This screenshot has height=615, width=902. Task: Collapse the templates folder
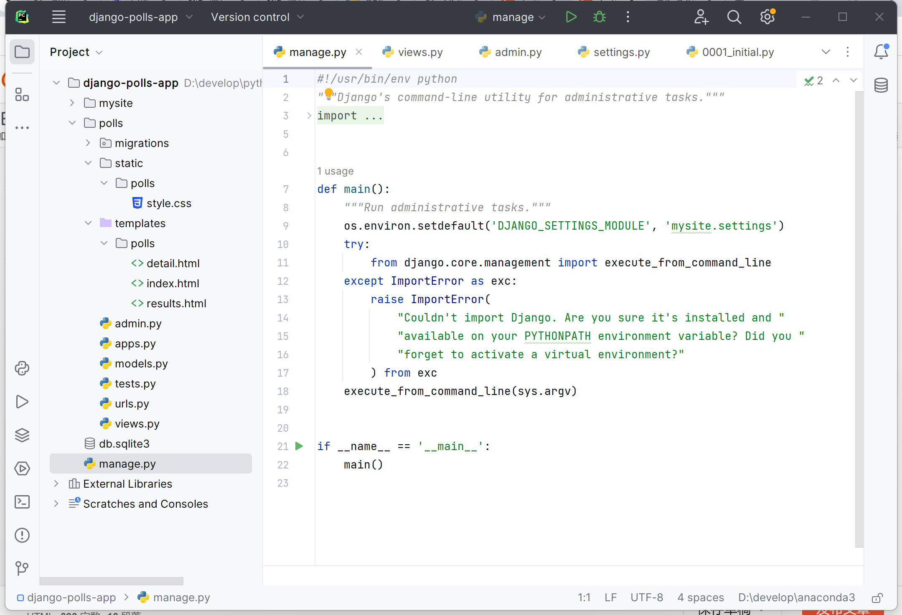tap(88, 223)
